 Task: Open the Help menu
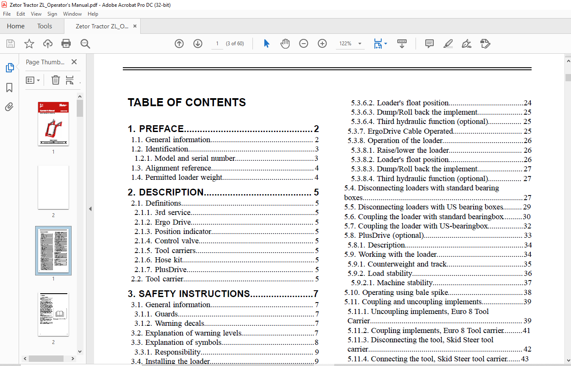coord(93,14)
